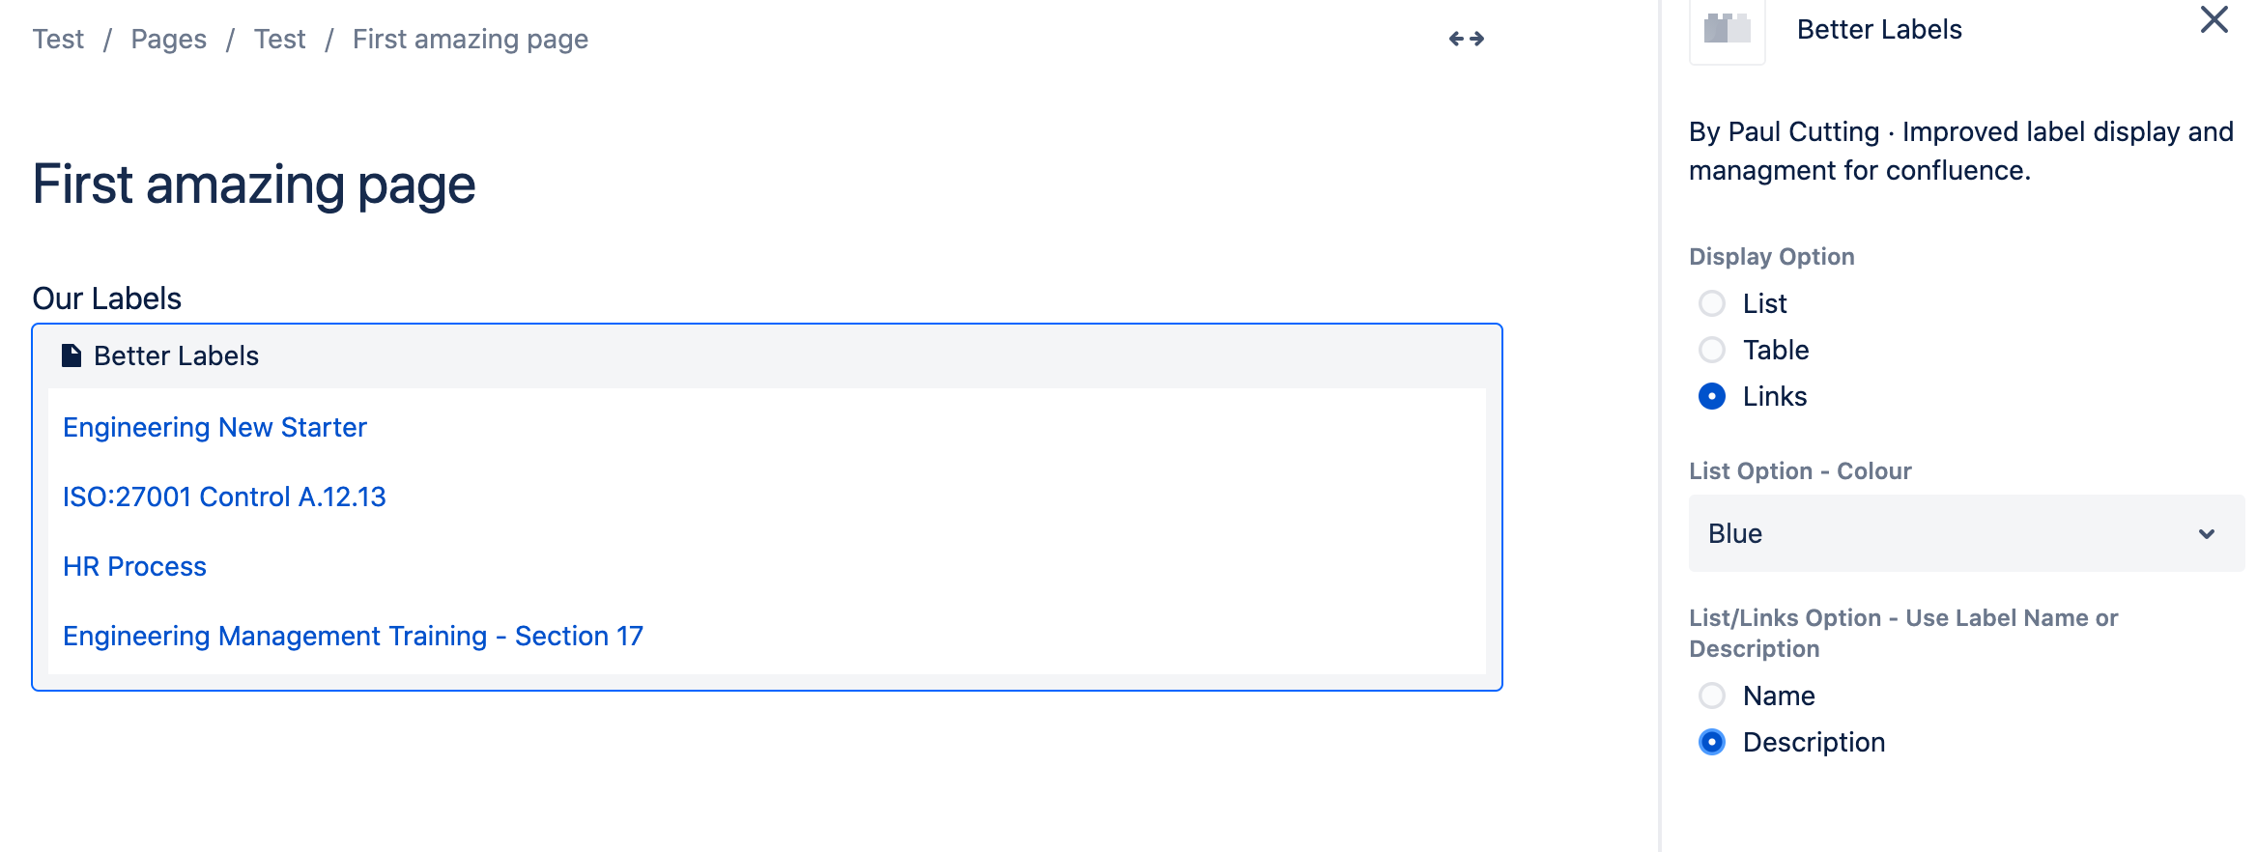Click the Better Labels app logo icon
Screen dimensions: 2257x852
1727,30
